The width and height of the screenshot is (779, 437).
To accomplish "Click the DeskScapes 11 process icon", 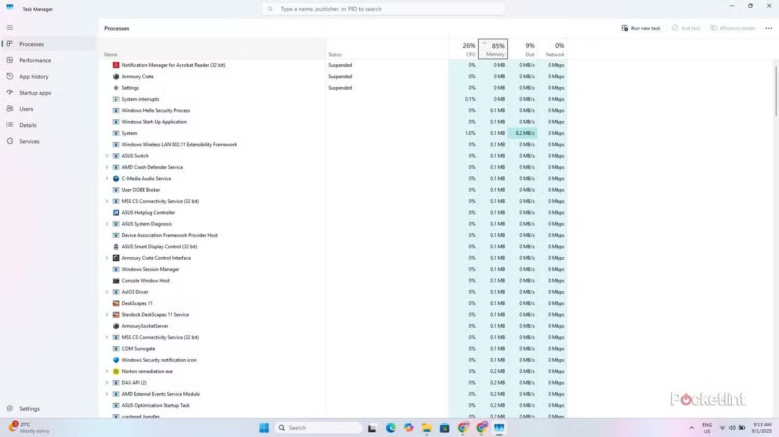I will [116, 303].
